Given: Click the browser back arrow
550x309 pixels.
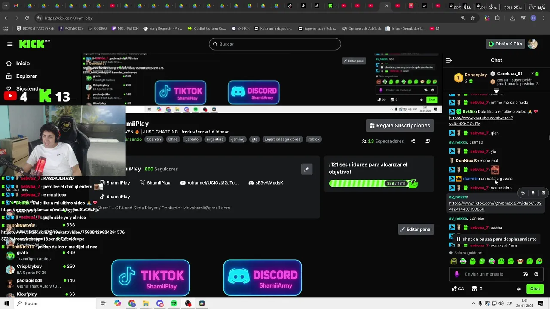Looking at the screenshot, I should click(6, 18).
